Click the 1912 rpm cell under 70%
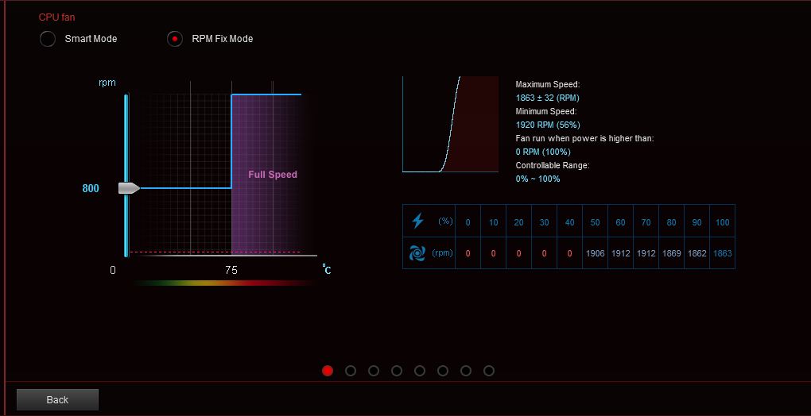The image size is (811, 416). pos(646,253)
